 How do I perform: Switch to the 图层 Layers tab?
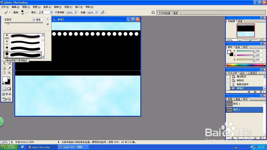(230, 99)
